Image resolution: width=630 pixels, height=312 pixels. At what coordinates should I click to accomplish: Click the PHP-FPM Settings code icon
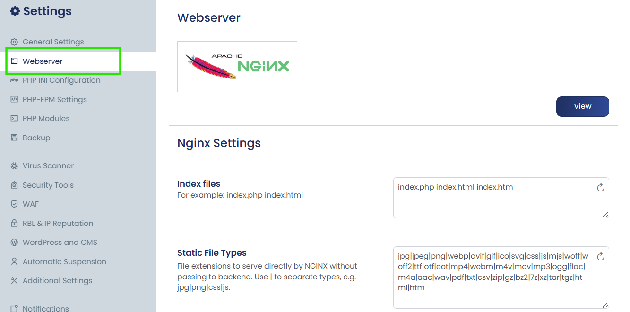[14, 100]
